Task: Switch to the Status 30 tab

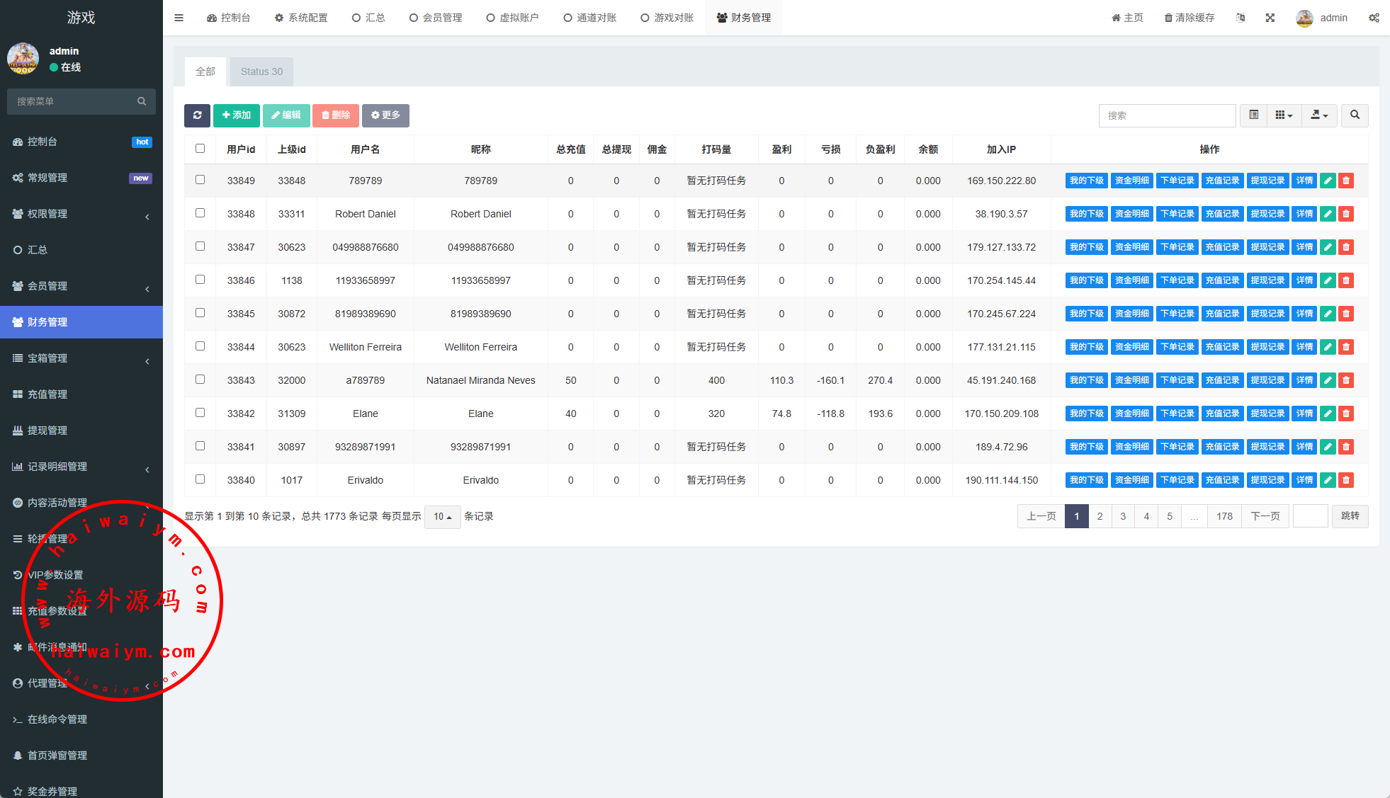Action: point(261,72)
